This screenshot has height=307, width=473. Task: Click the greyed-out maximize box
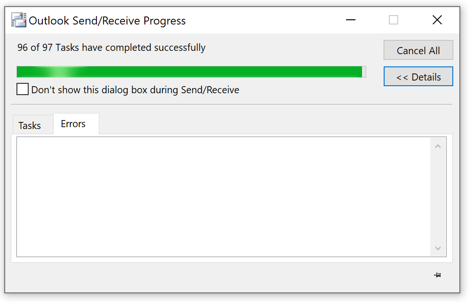(394, 20)
